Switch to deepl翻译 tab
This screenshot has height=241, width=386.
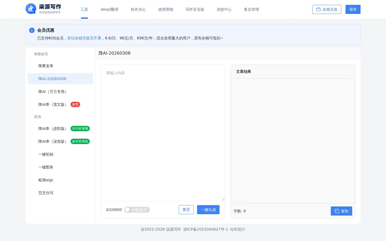click(109, 9)
